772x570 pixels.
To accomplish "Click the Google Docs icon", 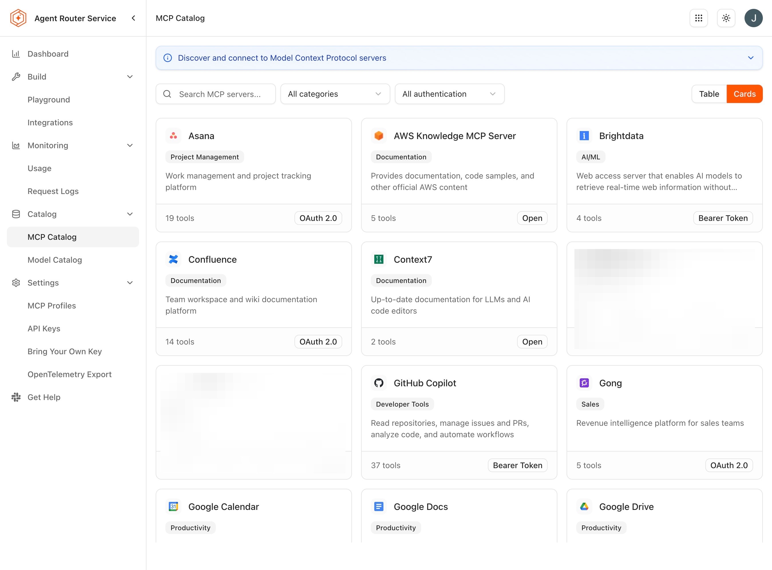I will click(379, 506).
